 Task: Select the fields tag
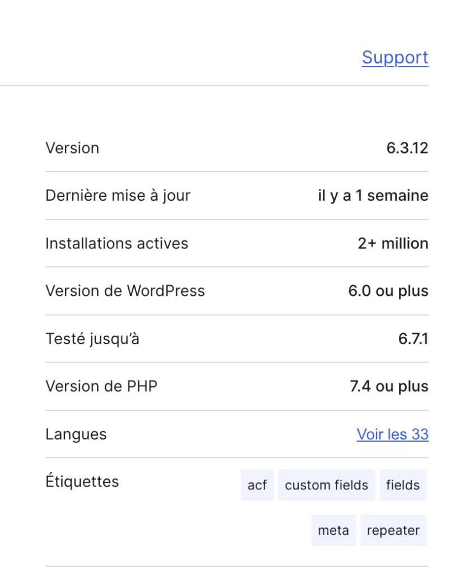(403, 485)
